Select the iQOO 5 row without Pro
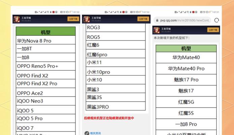The height and width of the screenshot is (135, 234). [46, 110]
